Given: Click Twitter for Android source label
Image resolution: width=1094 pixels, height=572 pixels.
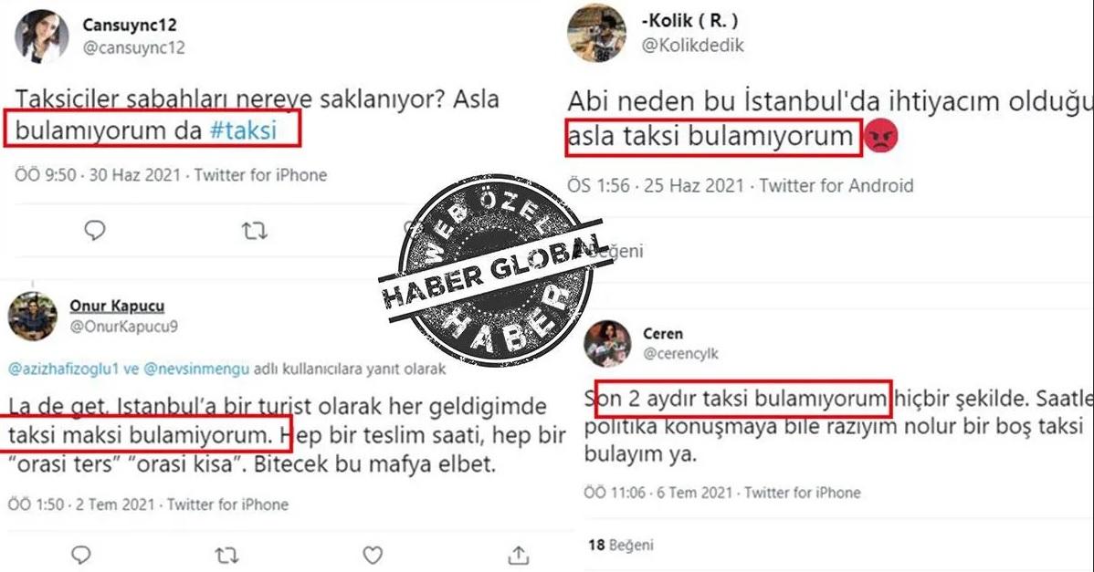Looking at the screenshot, I should (836, 186).
